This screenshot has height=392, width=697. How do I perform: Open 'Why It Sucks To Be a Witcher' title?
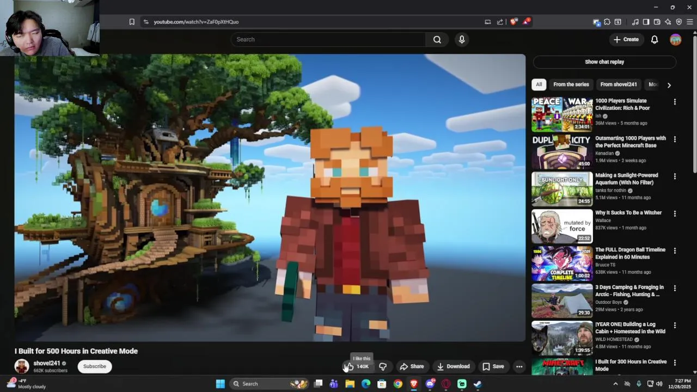[628, 213]
